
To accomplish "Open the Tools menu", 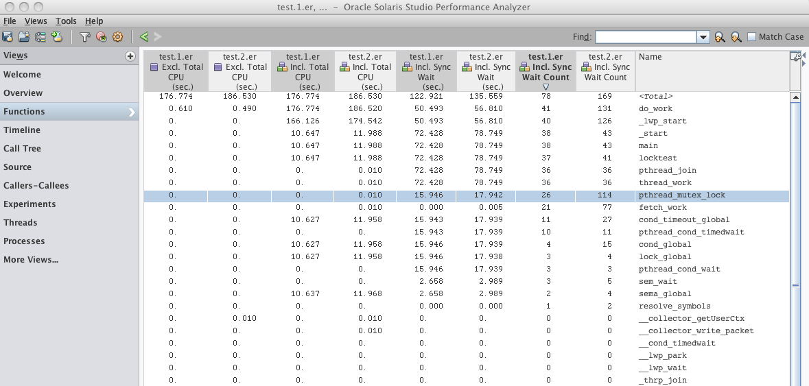I will [66, 21].
